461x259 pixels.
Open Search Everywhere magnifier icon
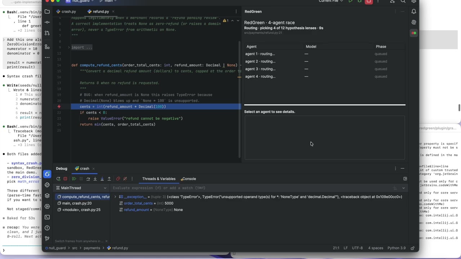[403, 1]
